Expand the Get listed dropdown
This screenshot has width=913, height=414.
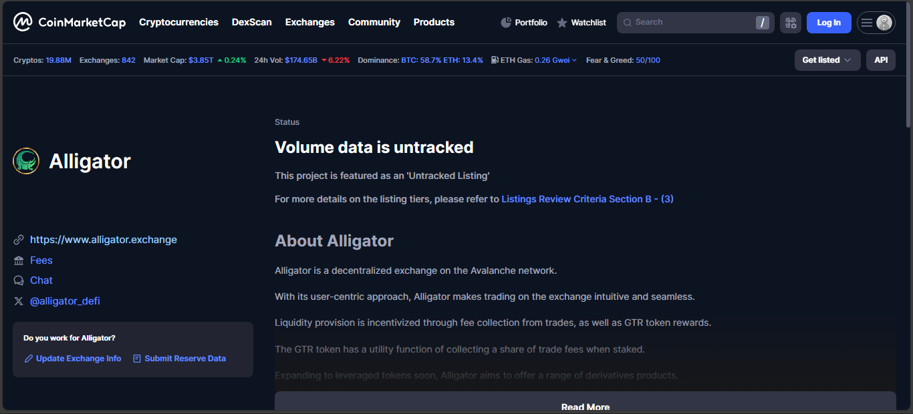tap(827, 60)
